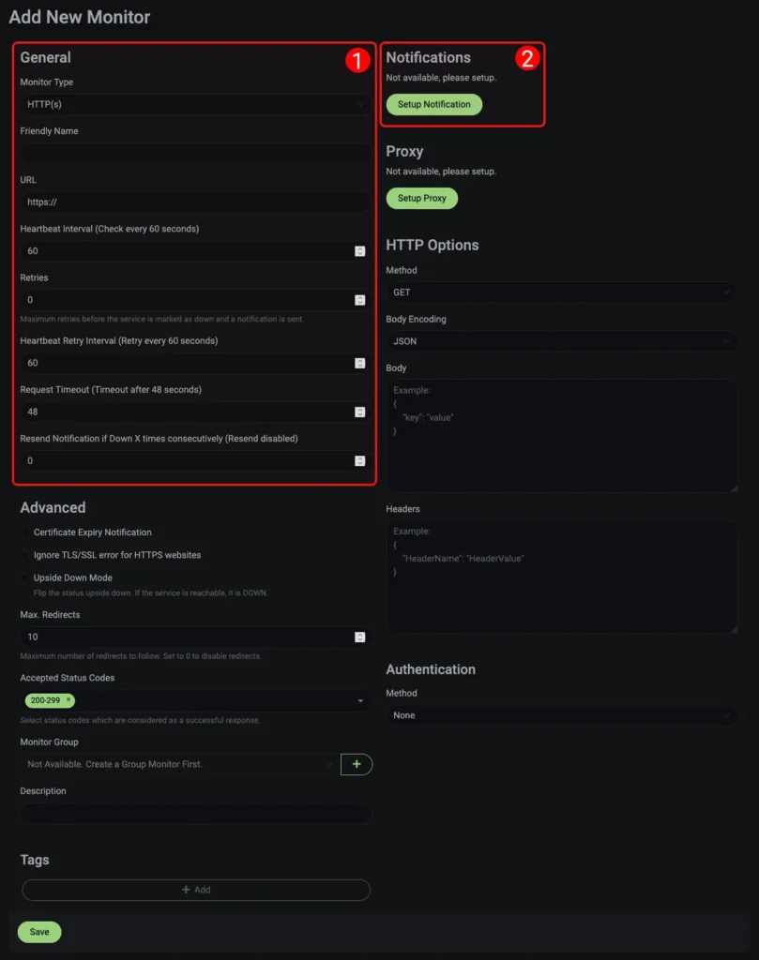Viewport: 759px width, 960px height.
Task: Open the Body Encoding dropdown showing JSON
Action: (x=561, y=341)
